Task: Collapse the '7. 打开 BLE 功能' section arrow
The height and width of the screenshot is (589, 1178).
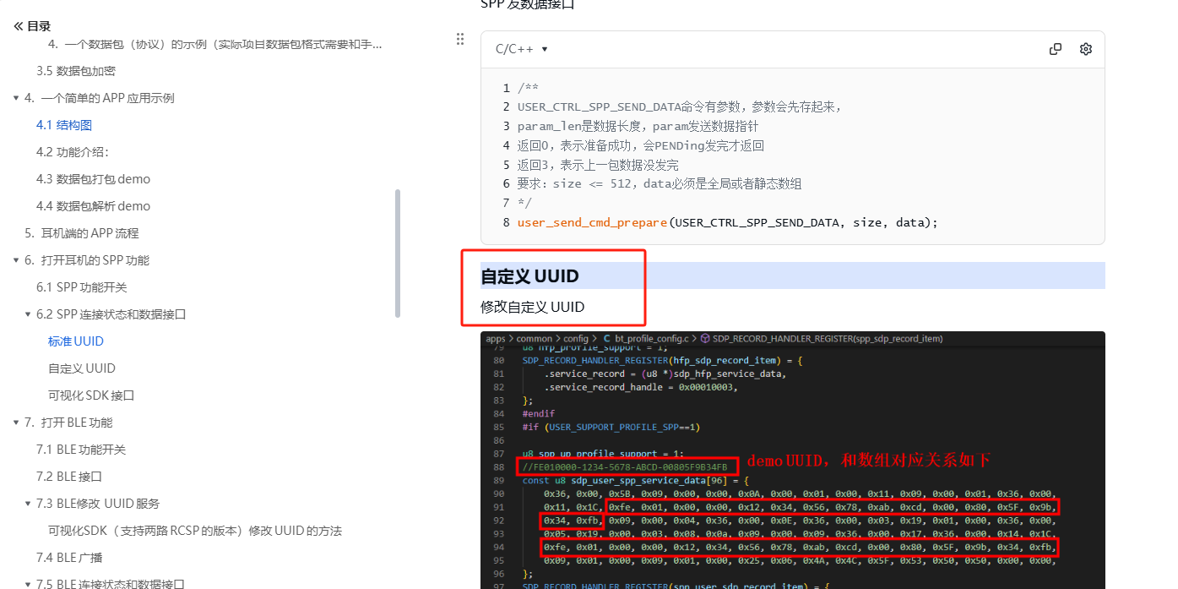Action: (x=16, y=423)
